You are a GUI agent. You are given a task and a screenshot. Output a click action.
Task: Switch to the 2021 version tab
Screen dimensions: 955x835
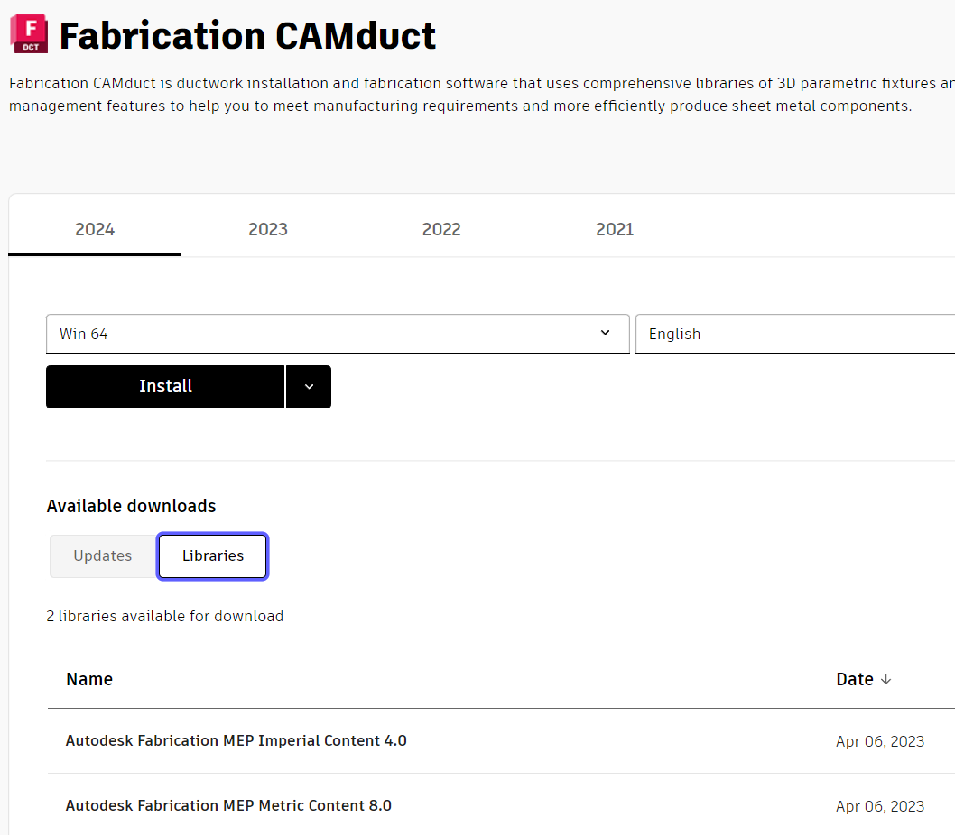615,229
